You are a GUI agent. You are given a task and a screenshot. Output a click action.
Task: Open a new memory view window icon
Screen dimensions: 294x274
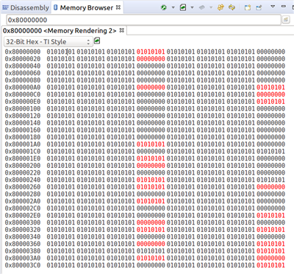[248, 7]
